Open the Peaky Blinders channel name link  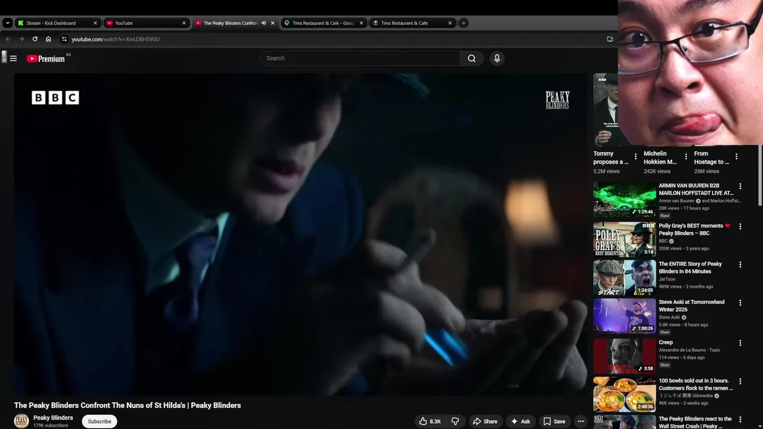(53, 418)
